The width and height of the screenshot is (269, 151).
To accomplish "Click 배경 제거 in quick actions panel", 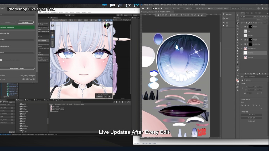I will (x=251, y=115).
